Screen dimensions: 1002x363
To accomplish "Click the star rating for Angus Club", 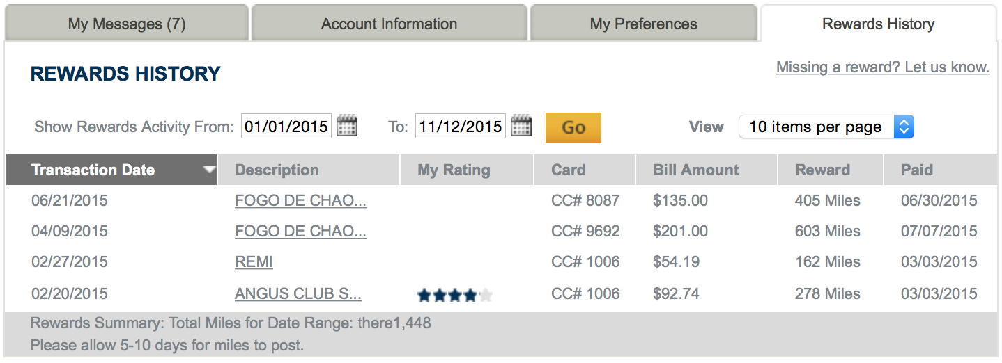I will [455, 296].
